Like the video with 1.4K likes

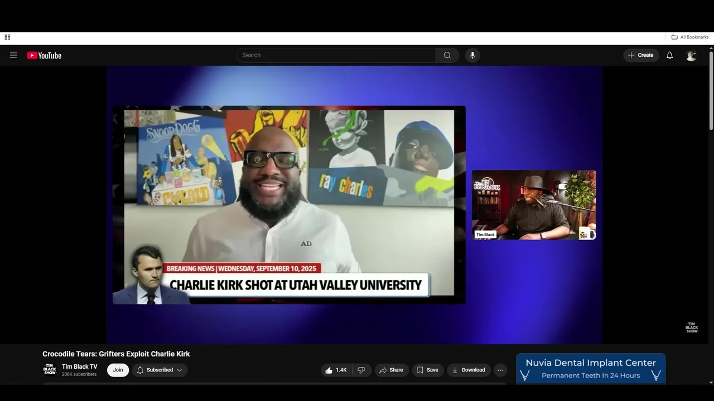pos(336,370)
